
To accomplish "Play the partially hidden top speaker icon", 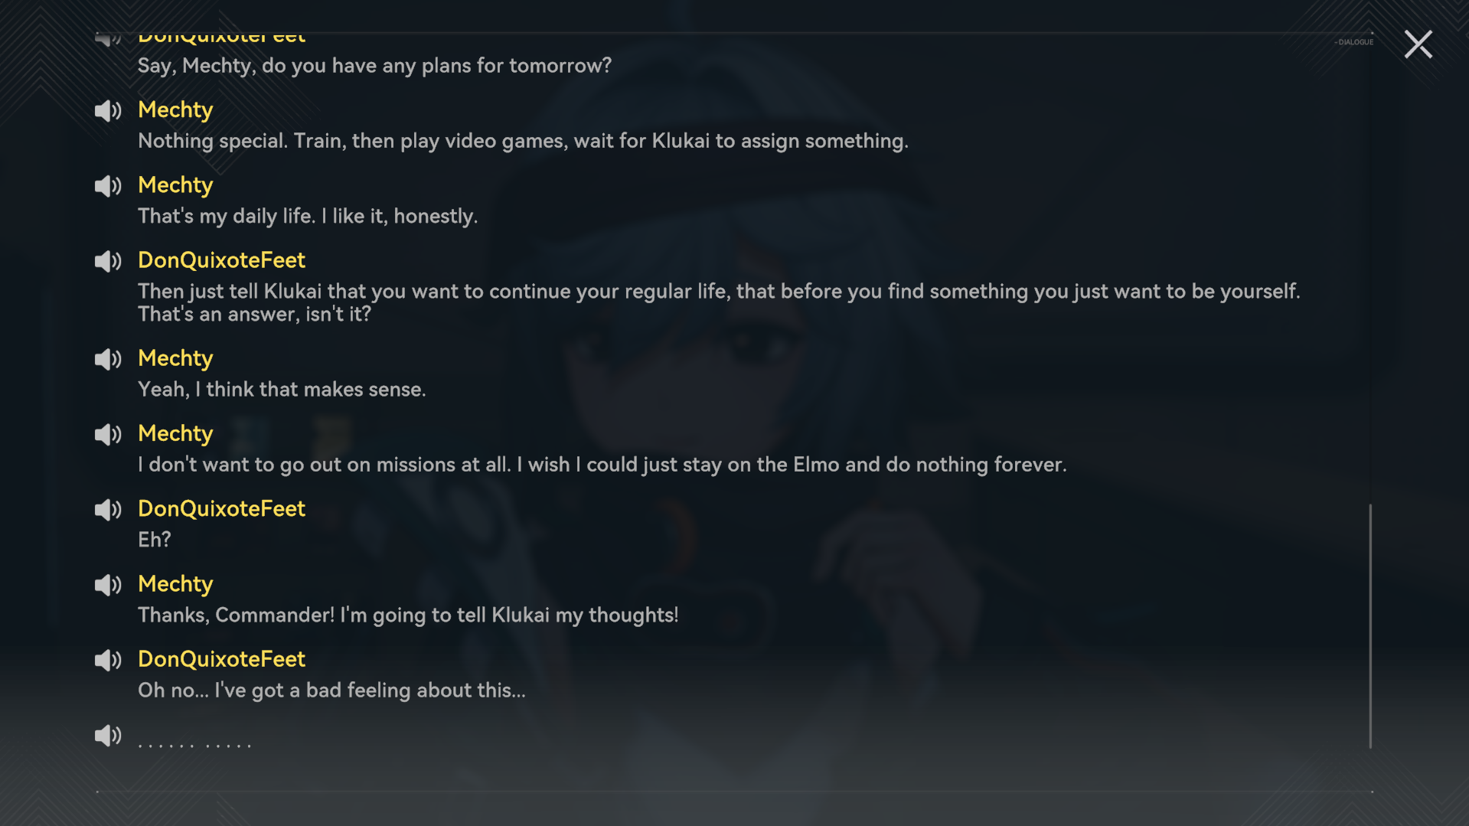I will (108, 38).
